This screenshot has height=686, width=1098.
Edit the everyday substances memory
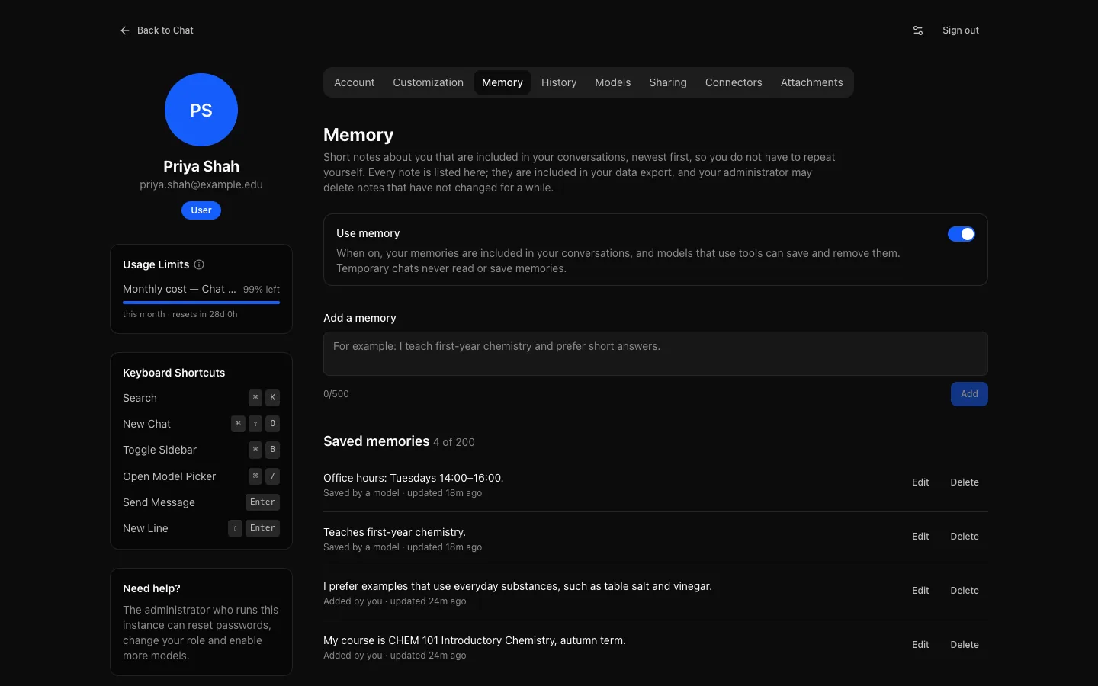coord(920,591)
